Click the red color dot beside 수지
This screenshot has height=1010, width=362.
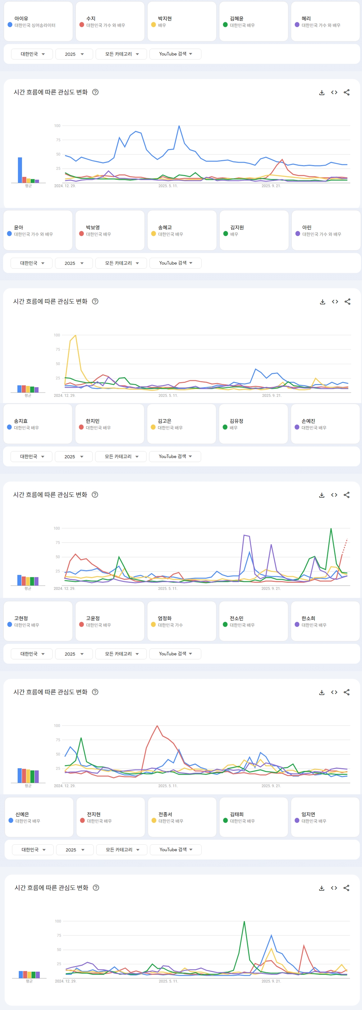coord(82,25)
